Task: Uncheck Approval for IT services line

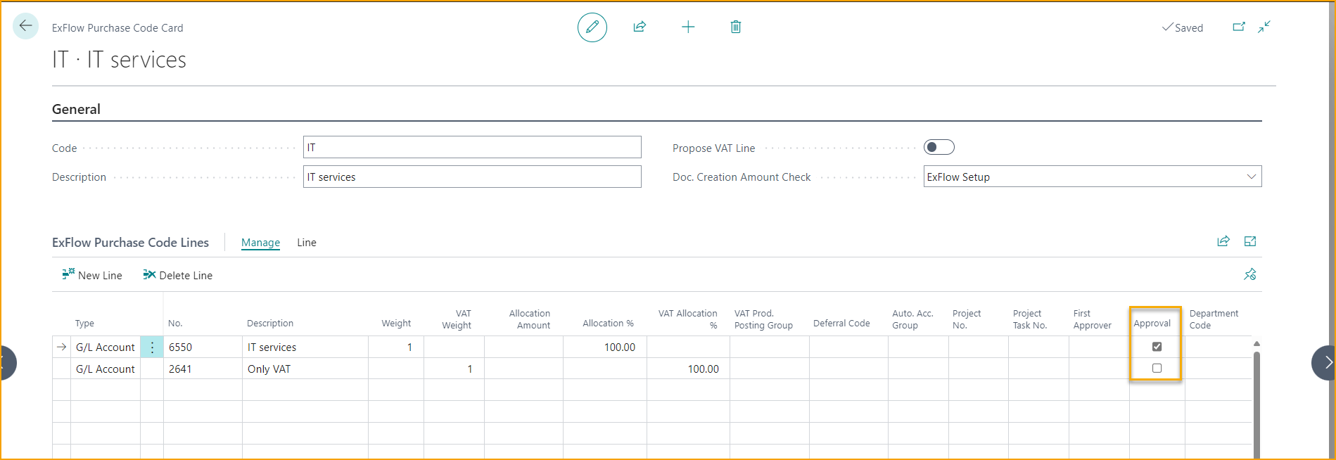Action: click(x=1157, y=347)
